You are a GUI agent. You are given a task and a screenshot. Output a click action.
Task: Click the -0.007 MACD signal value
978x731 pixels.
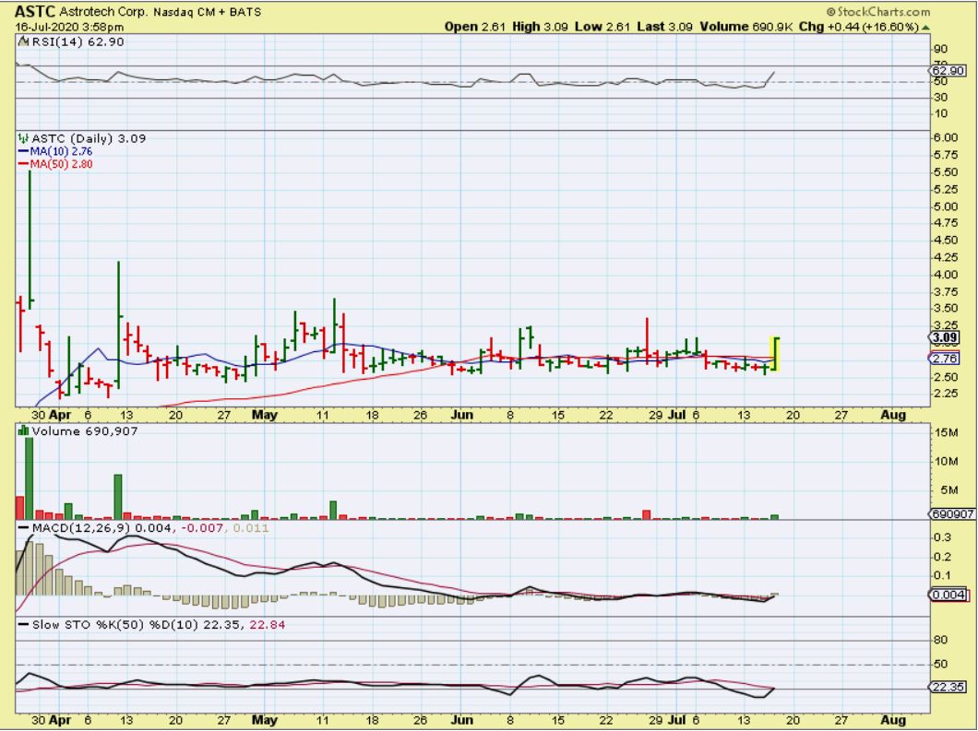point(203,528)
